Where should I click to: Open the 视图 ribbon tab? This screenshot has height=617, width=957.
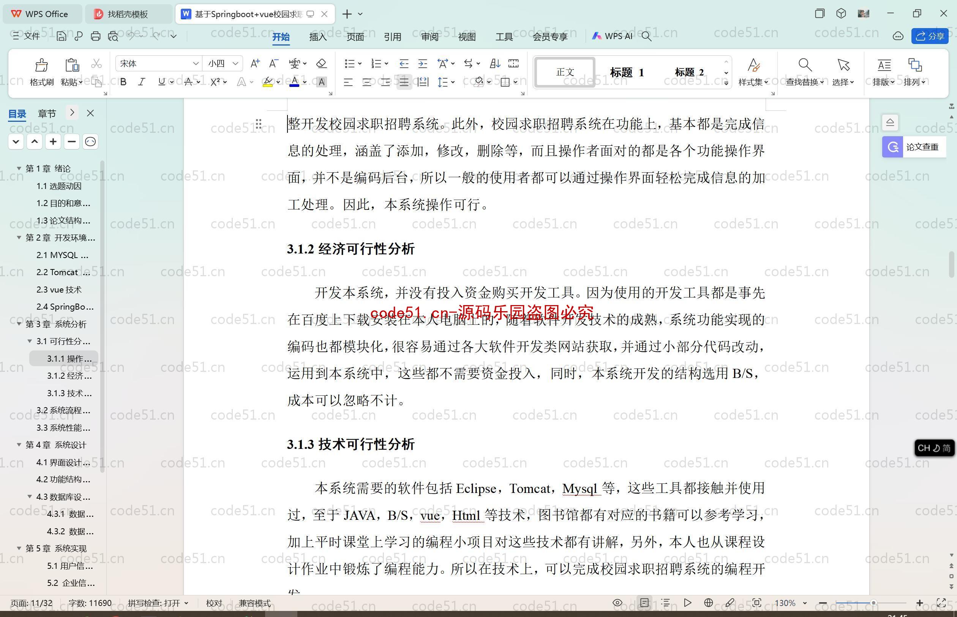pos(467,36)
